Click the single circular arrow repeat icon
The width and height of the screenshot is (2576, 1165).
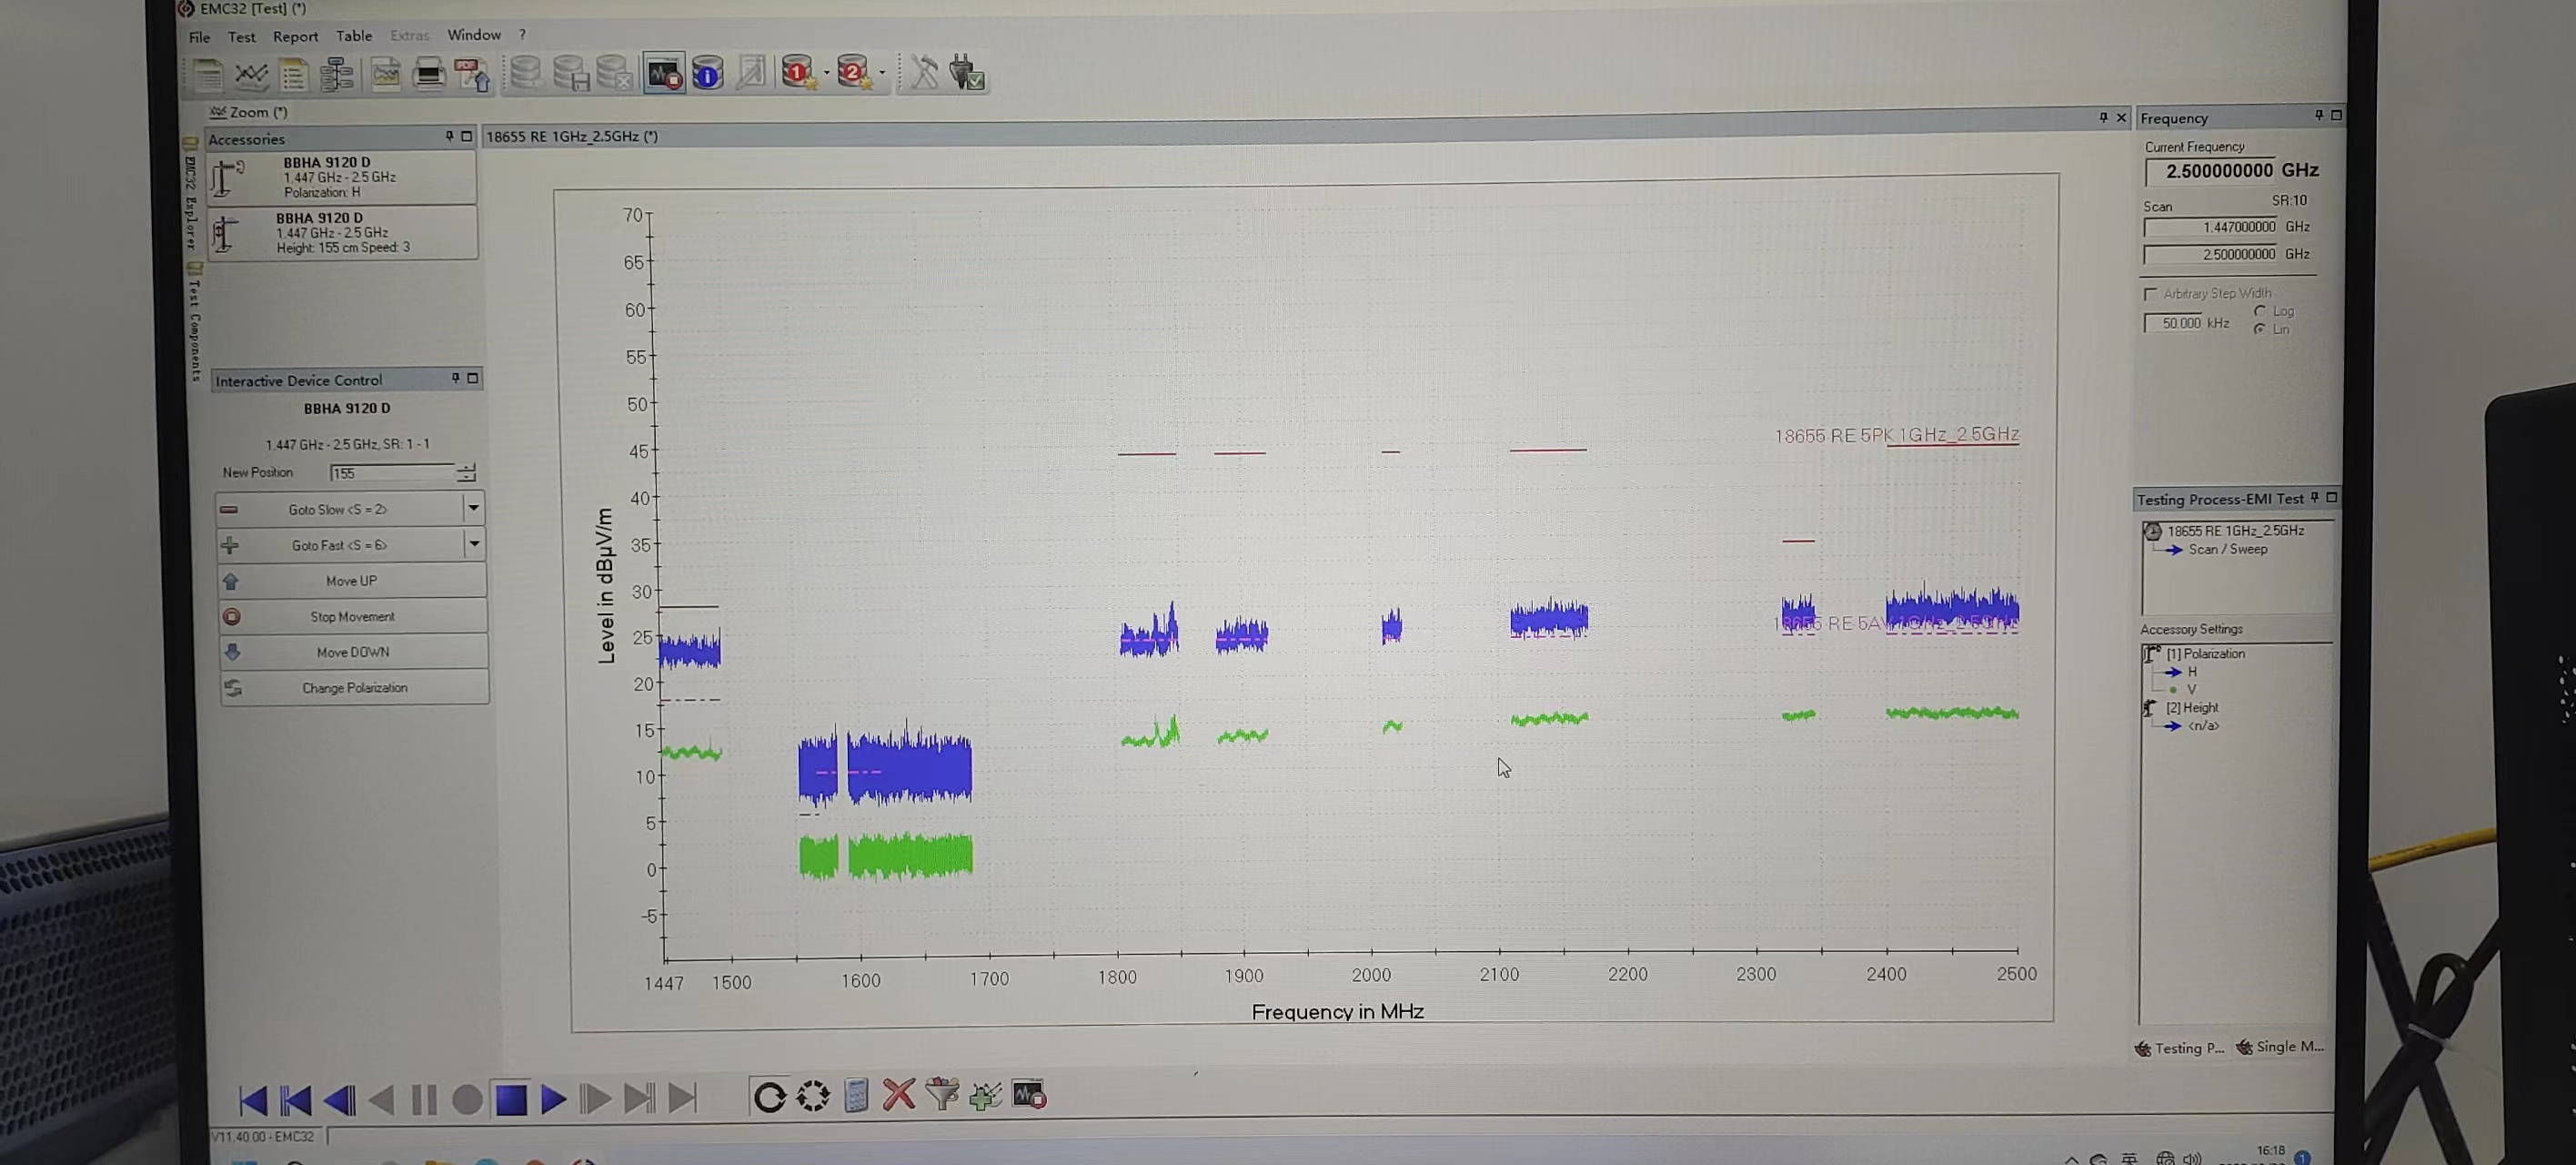click(769, 1097)
